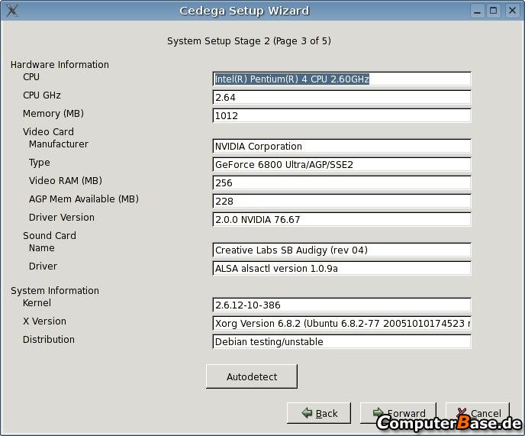Image resolution: width=525 pixels, height=436 pixels.
Task: Click the 'Type' label under Video Card
Action: pos(39,163)
